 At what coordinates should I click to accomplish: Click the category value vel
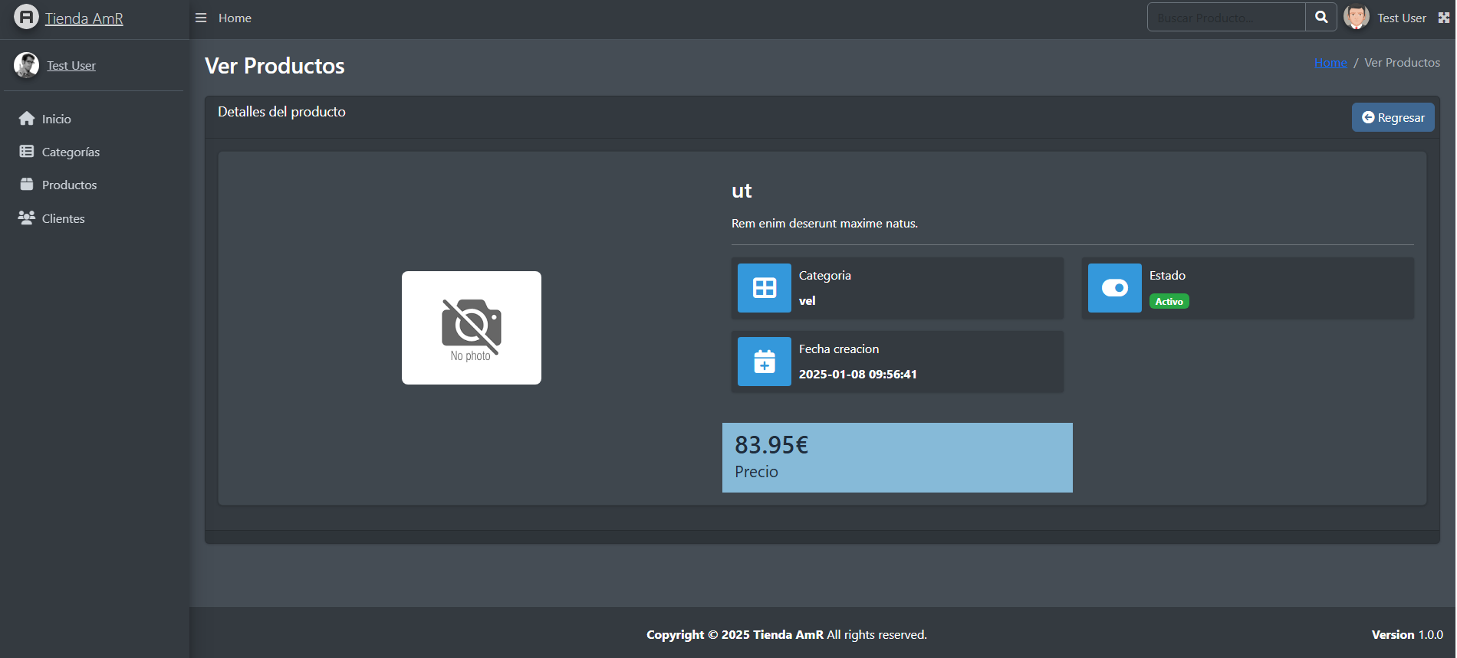pyautogui.click(x=807, y=301)
